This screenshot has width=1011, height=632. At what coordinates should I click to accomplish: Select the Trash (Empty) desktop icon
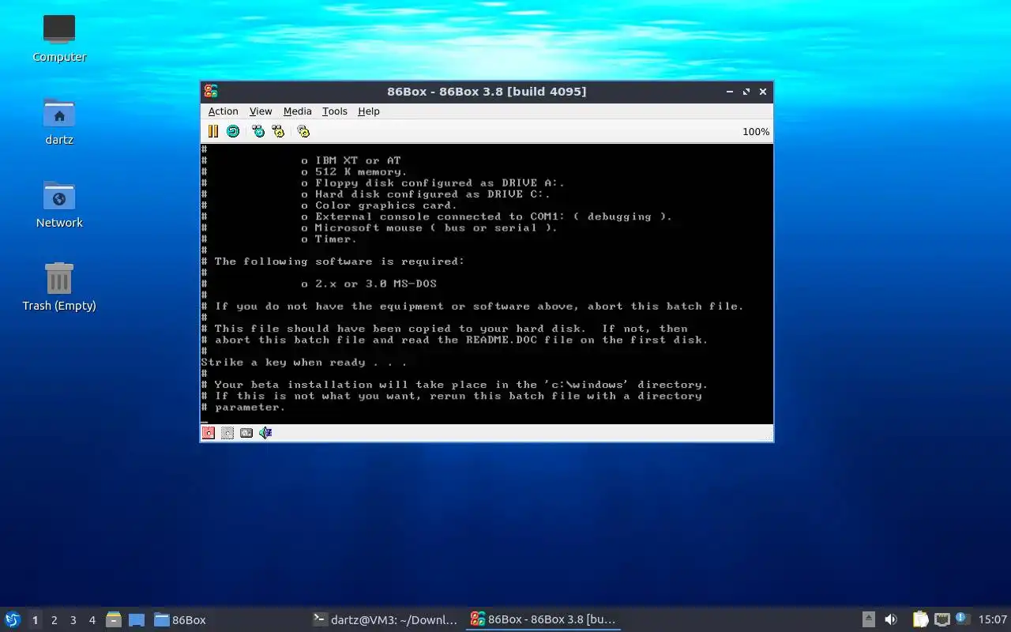tap(59, 287)
